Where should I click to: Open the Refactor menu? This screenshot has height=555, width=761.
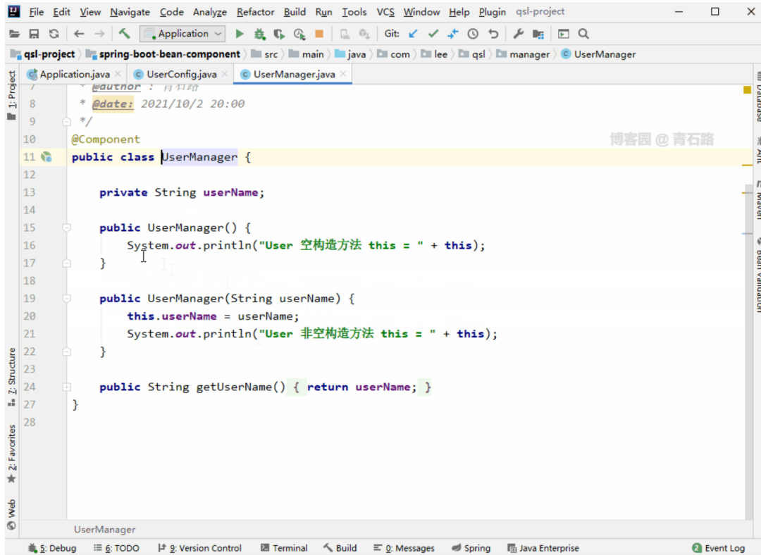click(x=255, y=12)
